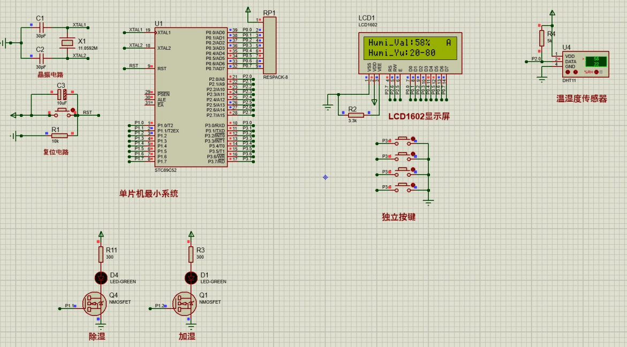
Task: Click the DHT11 second red adjust button
Action: point(576,72)
